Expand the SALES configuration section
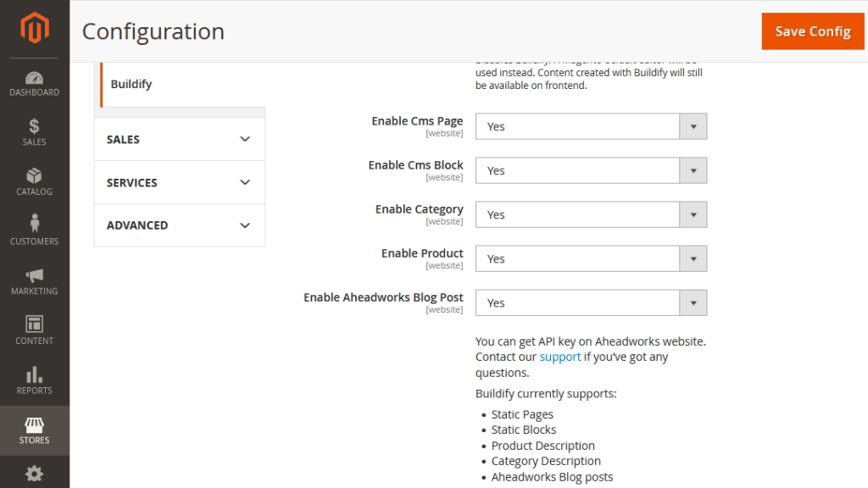 [180, 140]
